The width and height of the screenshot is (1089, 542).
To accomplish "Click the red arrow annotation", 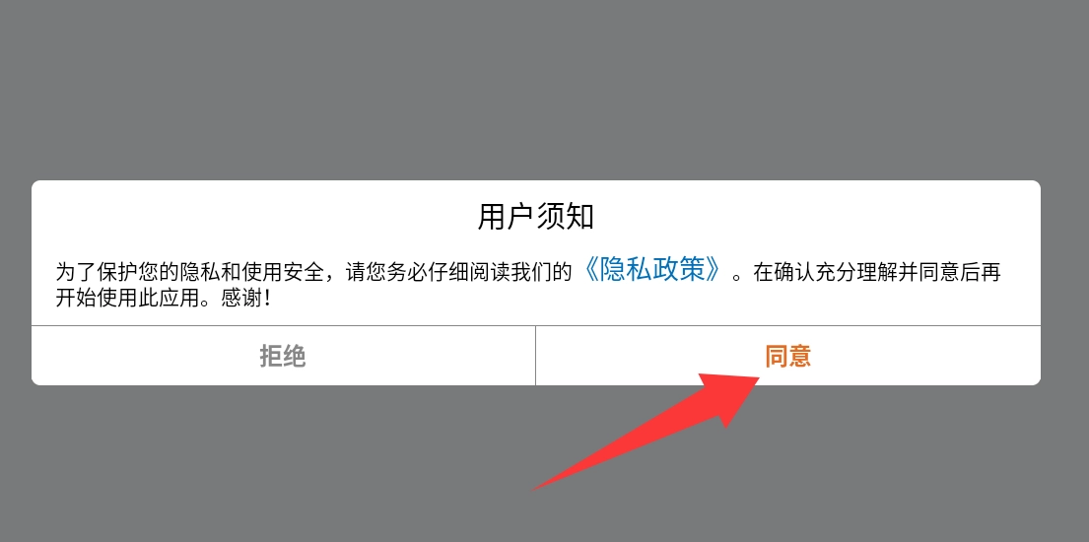I will tap(646, 431).
